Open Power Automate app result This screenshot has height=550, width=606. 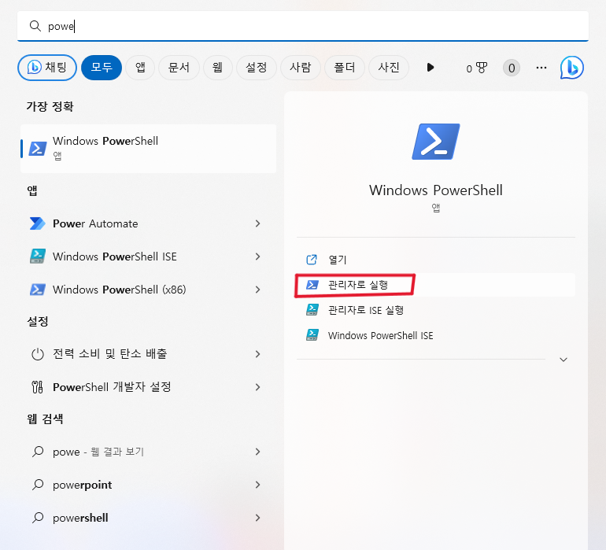click(x=149, y=223)
